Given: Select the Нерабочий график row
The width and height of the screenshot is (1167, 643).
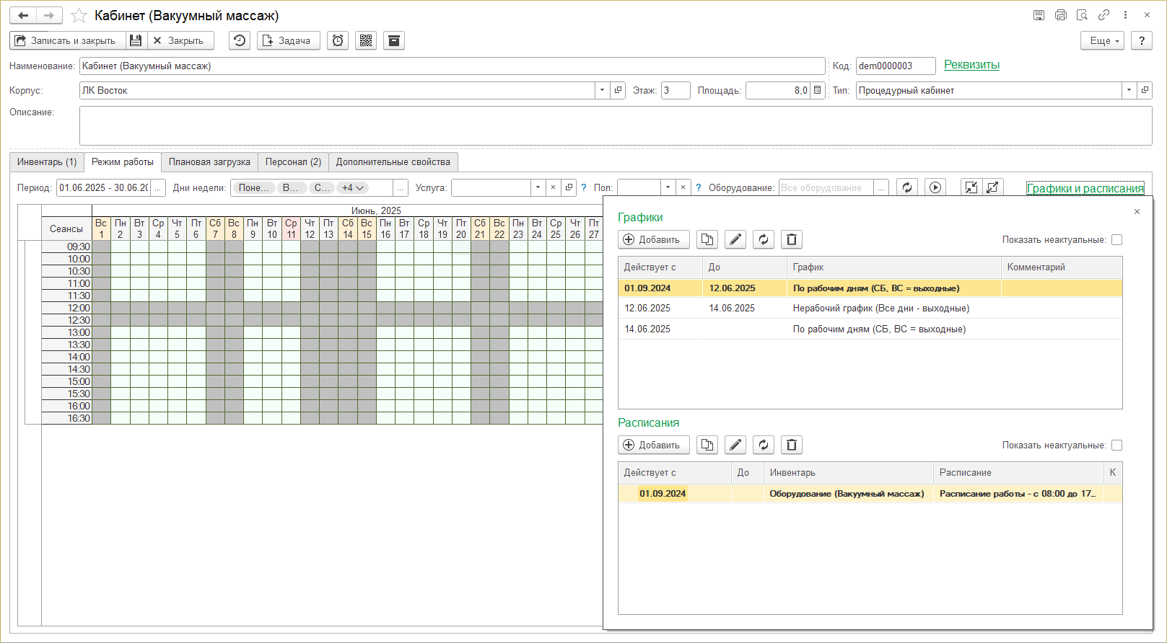Looking at the screenshot, I should pos(880,309).
